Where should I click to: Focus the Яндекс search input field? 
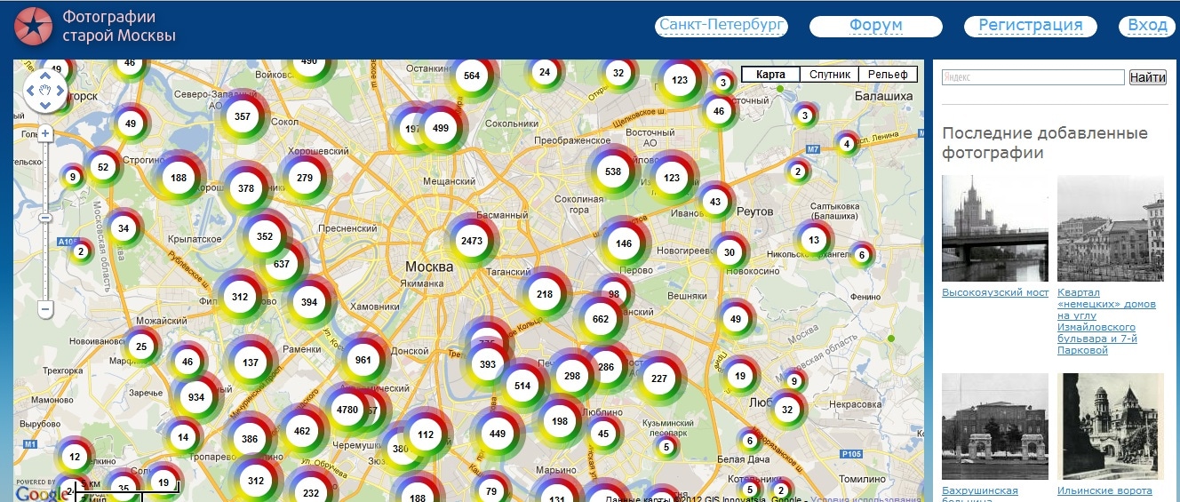(x=1032, y=77)
